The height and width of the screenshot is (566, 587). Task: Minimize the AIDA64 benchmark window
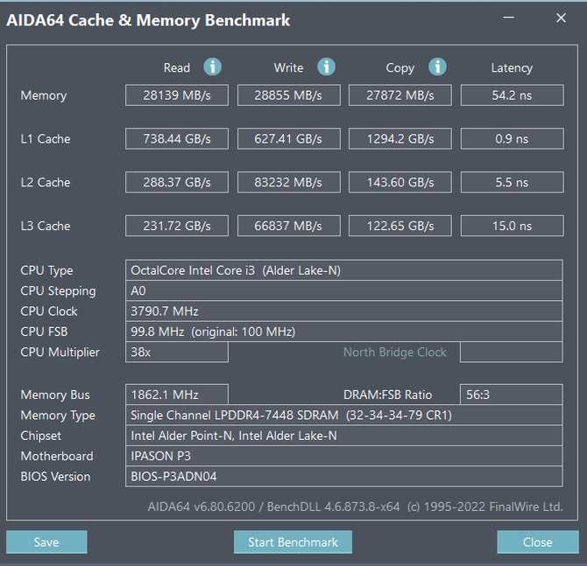click(x=508, y=17)
